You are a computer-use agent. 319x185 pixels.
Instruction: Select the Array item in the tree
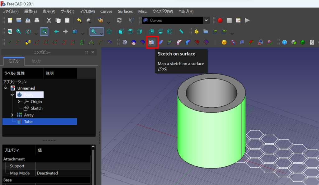point(29,115)
